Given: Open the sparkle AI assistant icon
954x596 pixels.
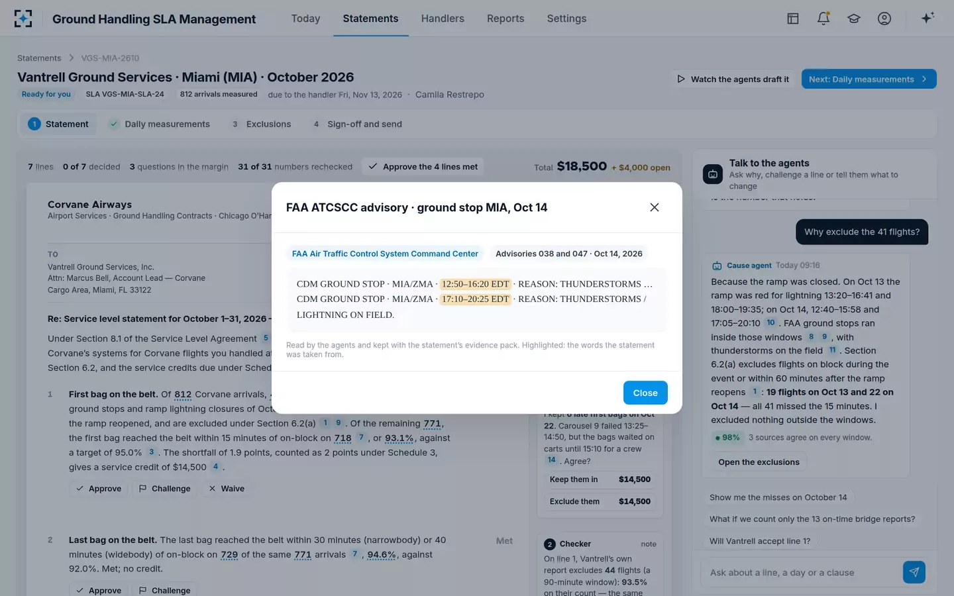Looking at the screenshot, I should pyautogui.click(x=927, y=18).
